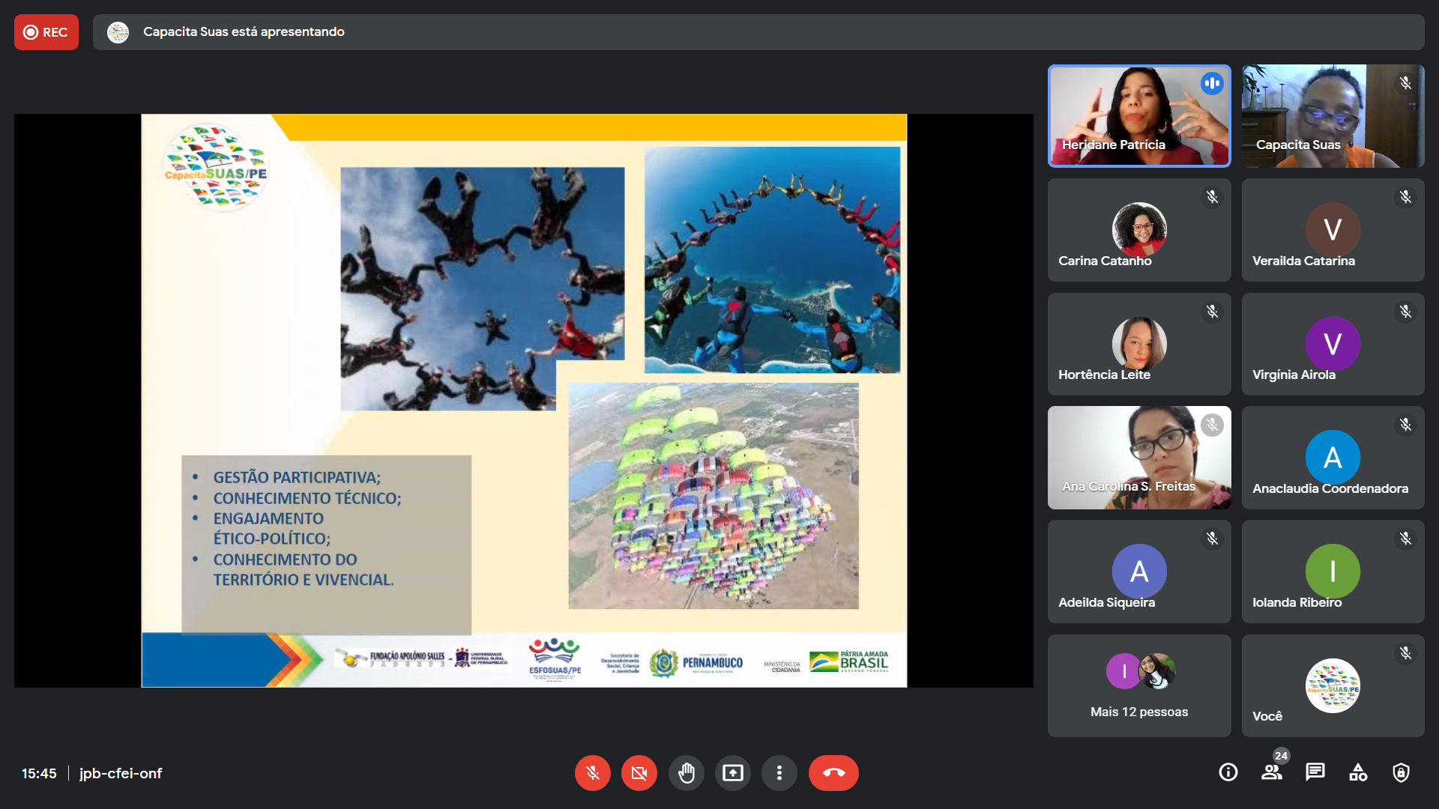Viewport: 1439px width, 809px height.
Task: Click the shared presentation slide
Action: [x=524, y=401]
